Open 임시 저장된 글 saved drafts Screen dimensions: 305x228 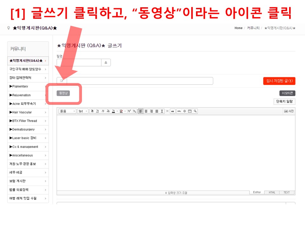[279, 81]
